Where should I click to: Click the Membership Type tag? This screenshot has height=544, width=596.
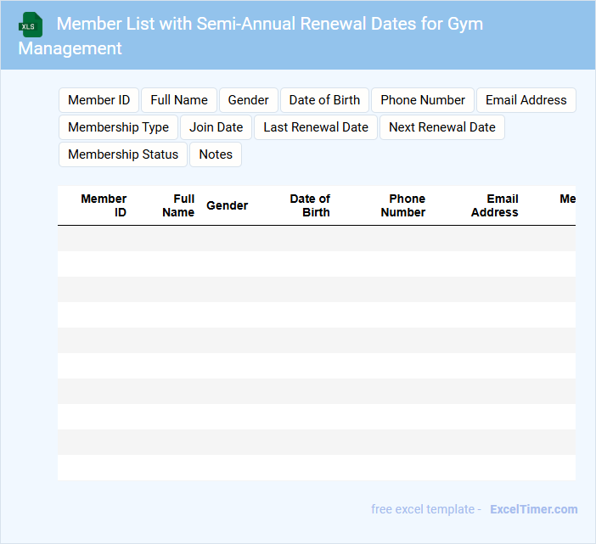coord(118,127)
